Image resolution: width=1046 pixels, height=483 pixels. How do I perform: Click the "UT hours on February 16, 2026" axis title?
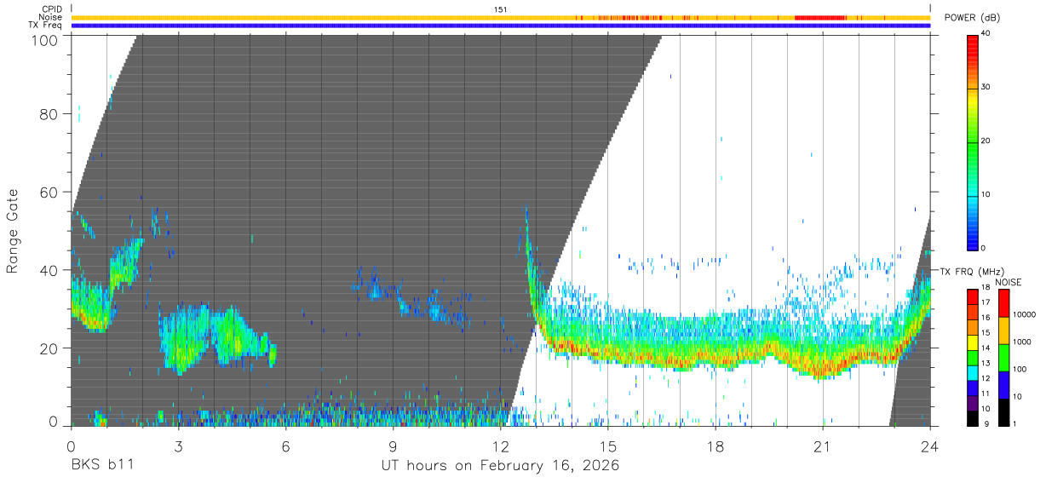click(500, 467)
